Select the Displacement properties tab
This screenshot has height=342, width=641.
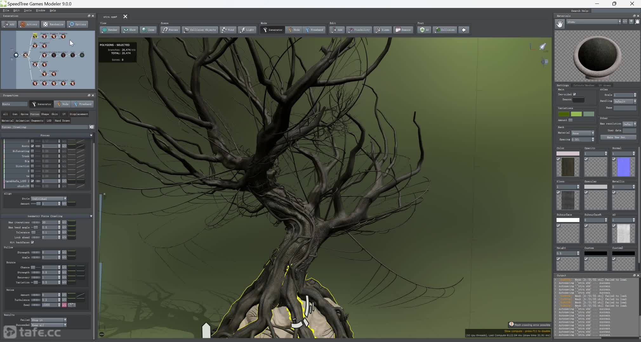(79, 114)
